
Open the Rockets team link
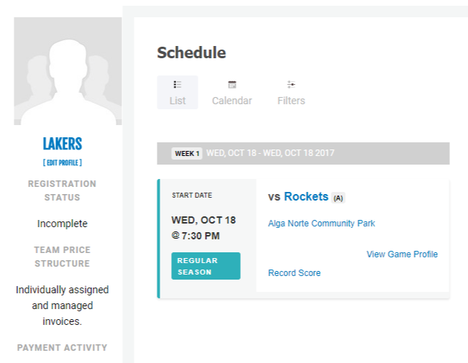pos(306,196)
